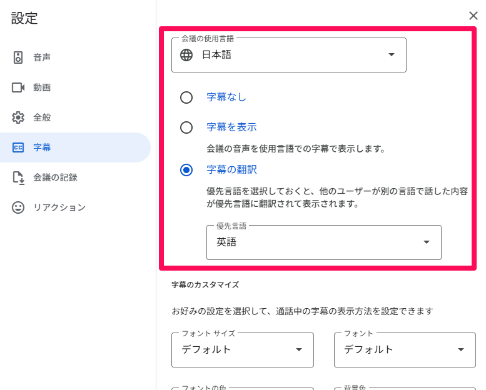This screenshot has width=486, height=390.
Task: Click the arrow in フォント サイズ dropdown
Action: point(299,349)
